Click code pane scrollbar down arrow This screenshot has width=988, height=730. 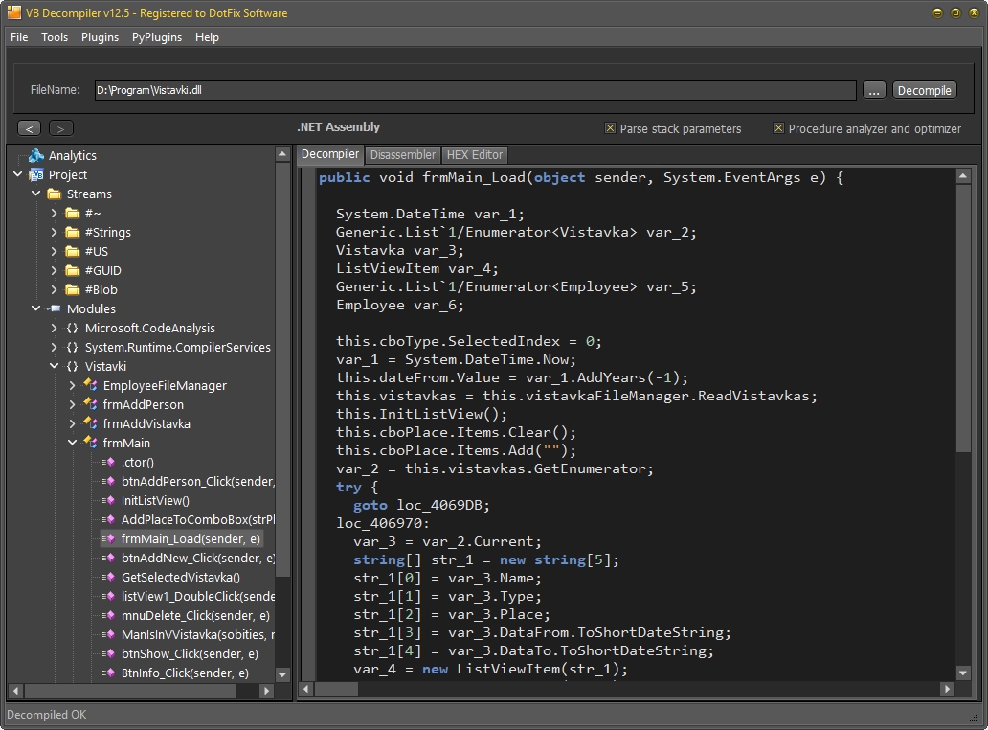(x=963, y=673)
